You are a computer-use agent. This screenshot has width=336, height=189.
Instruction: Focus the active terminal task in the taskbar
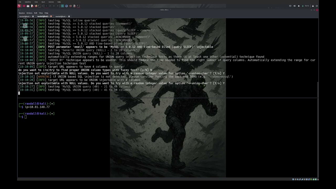point(78,6)
